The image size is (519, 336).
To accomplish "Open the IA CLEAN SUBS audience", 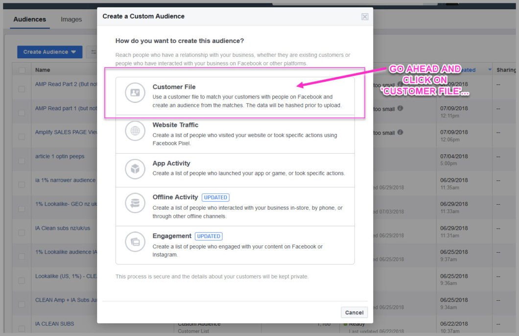I will (x=55, y=324).
